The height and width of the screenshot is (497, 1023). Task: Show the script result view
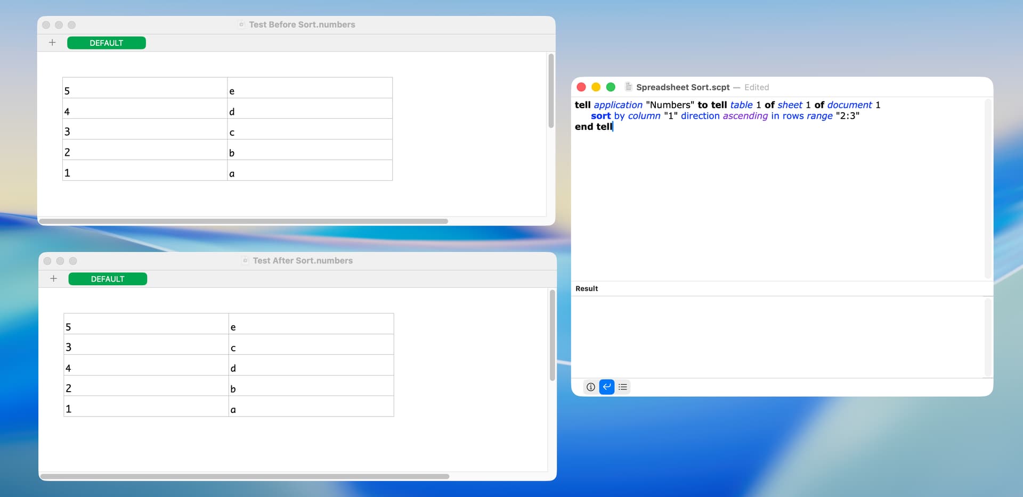click(607, 387)
